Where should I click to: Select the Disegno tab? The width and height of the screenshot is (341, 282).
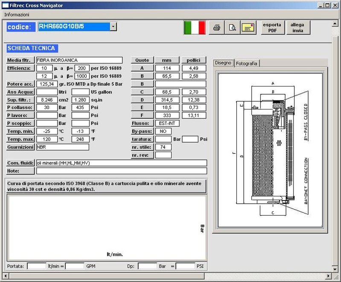(x=223, y=63)
